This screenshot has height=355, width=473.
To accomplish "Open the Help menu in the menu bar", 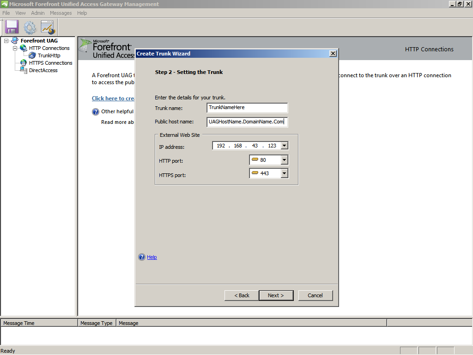I will click(82, 13).
